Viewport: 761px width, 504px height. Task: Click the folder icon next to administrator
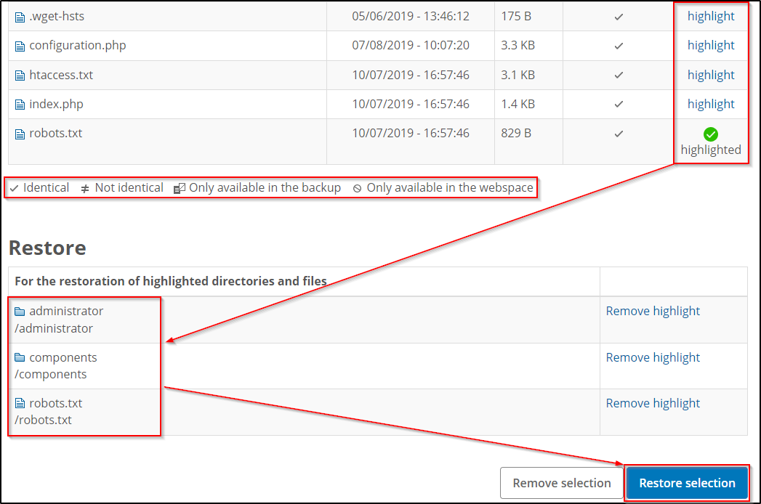[x=19, y=311]
